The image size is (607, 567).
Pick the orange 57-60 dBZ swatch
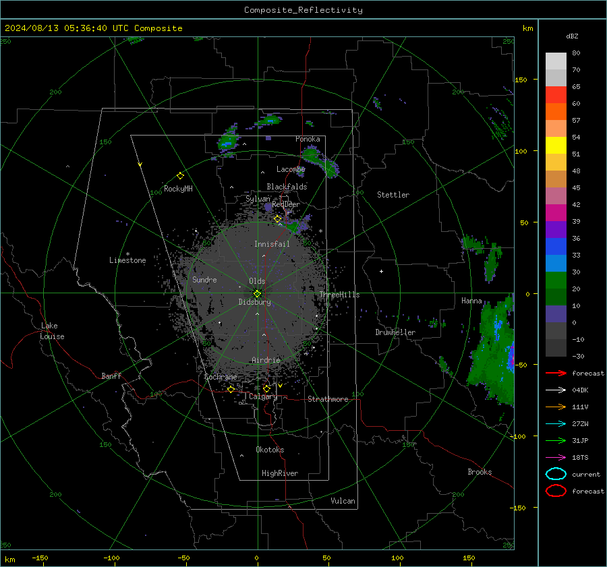click(x=556, y=112)
